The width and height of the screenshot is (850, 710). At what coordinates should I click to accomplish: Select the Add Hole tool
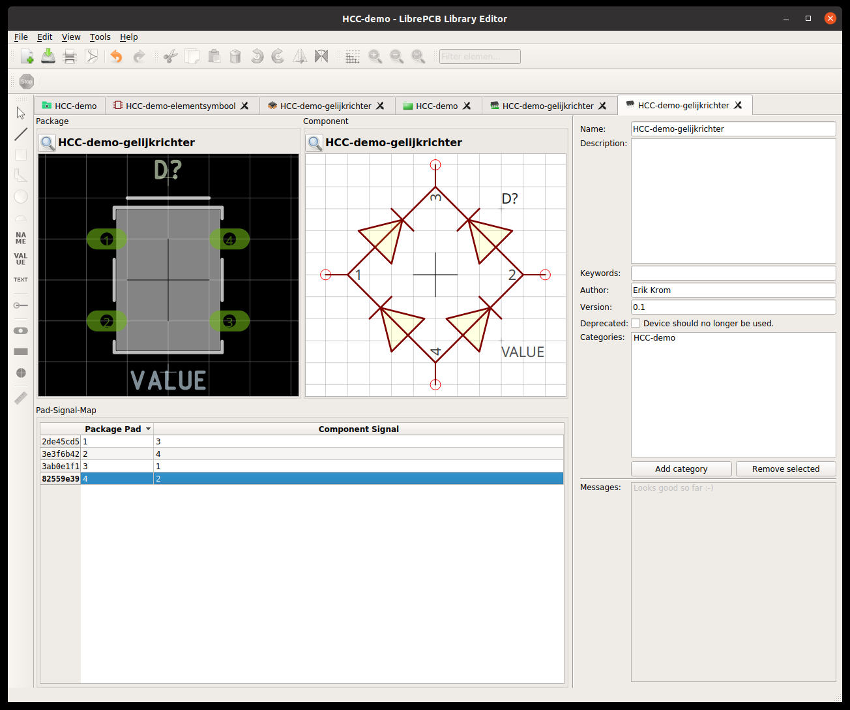pyautogui.click(x=21, y=373)
